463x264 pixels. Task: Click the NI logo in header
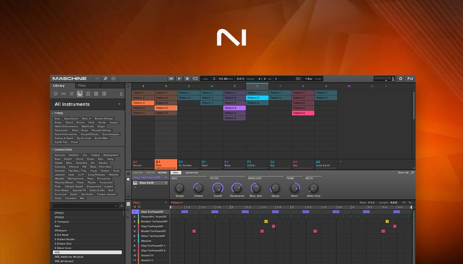(410, 79)
